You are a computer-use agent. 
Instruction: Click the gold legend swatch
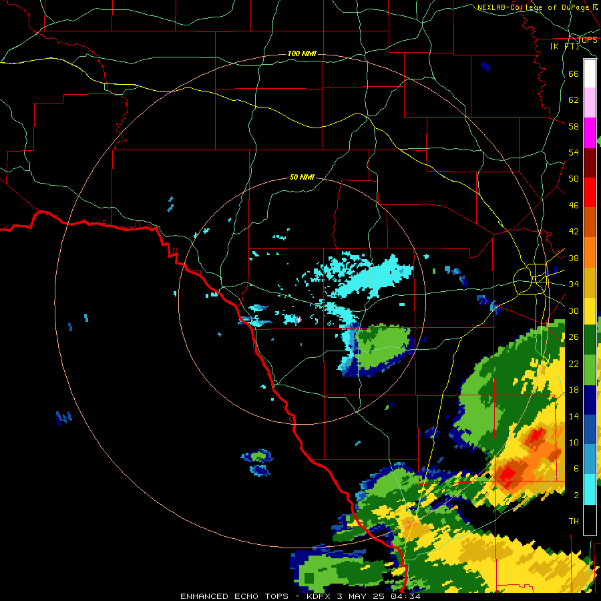[x=590, y=282]
